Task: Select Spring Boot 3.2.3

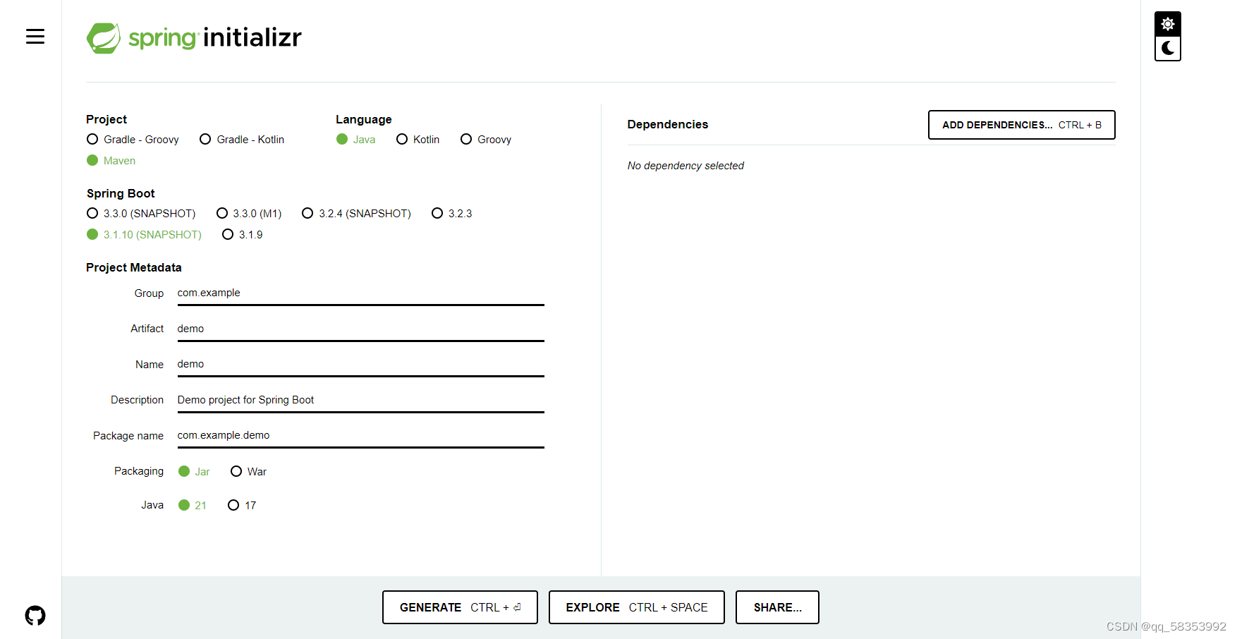Action: click(452, 214)
